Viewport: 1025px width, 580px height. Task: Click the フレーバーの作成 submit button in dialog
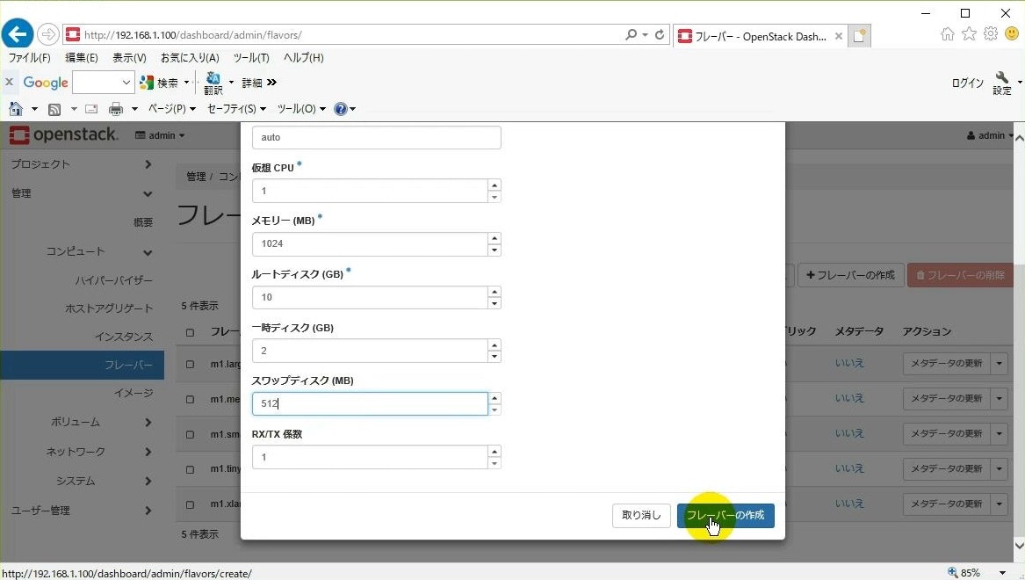(725, 515)
